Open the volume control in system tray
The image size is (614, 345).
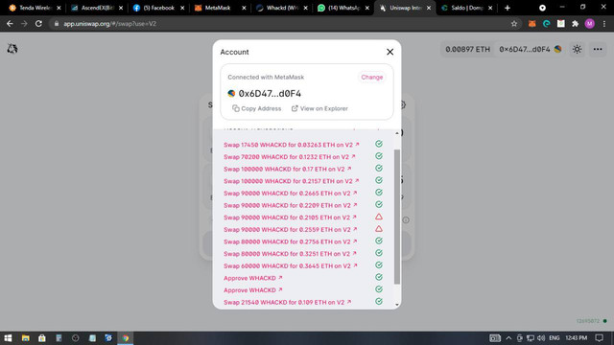coord(541,338)
